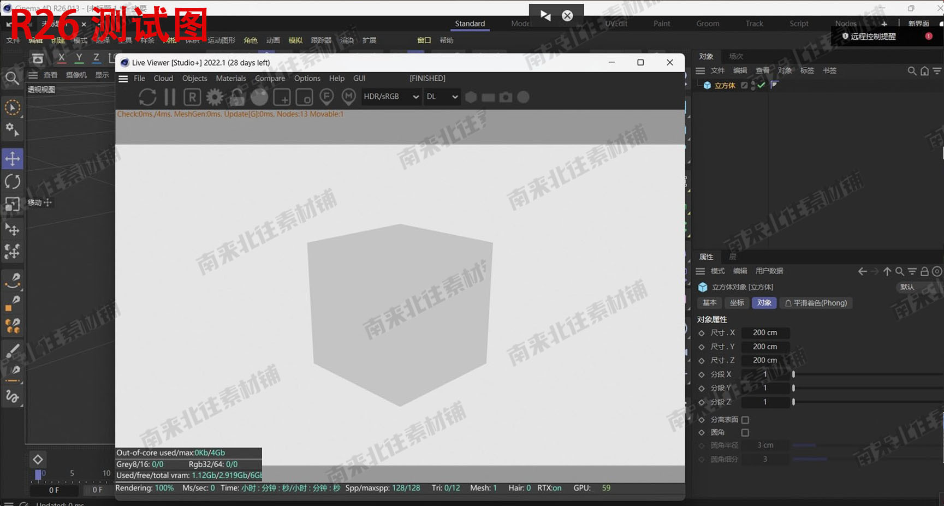Select the brush paint tool in left toolbar
This screenshot has width=944, height=506.
(13, 352)
